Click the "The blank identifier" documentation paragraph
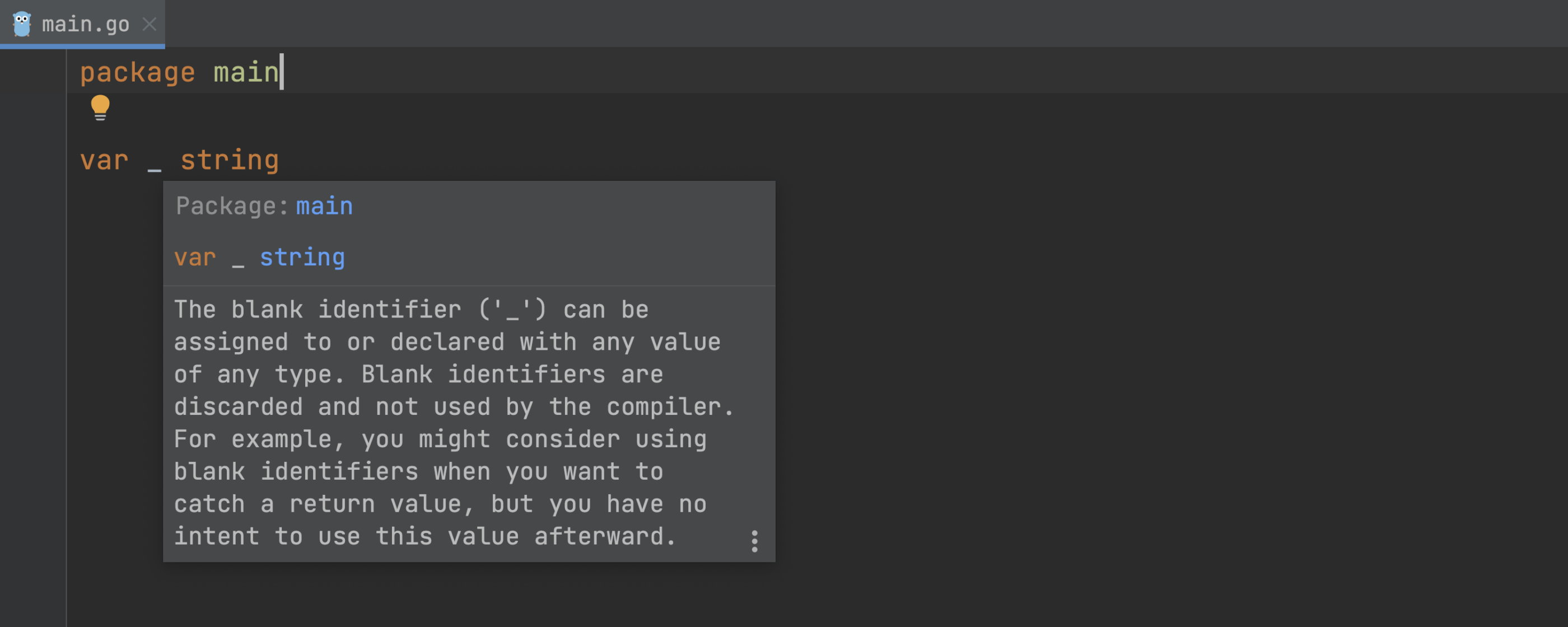The image size is (1568, 627). tap(454, 423)
